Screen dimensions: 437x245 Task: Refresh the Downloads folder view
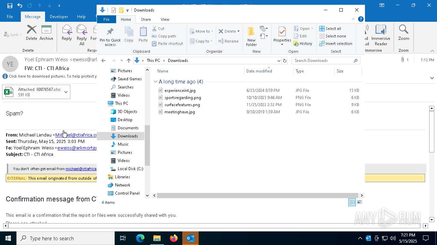click(x=285, y=61)
